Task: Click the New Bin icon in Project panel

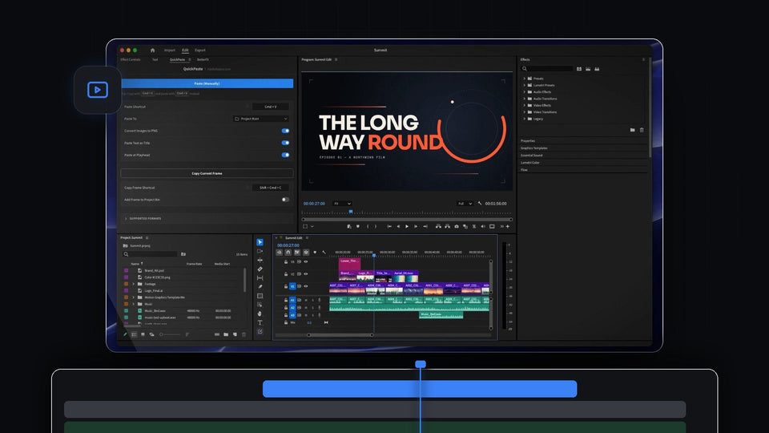Action: click(226, 334)
